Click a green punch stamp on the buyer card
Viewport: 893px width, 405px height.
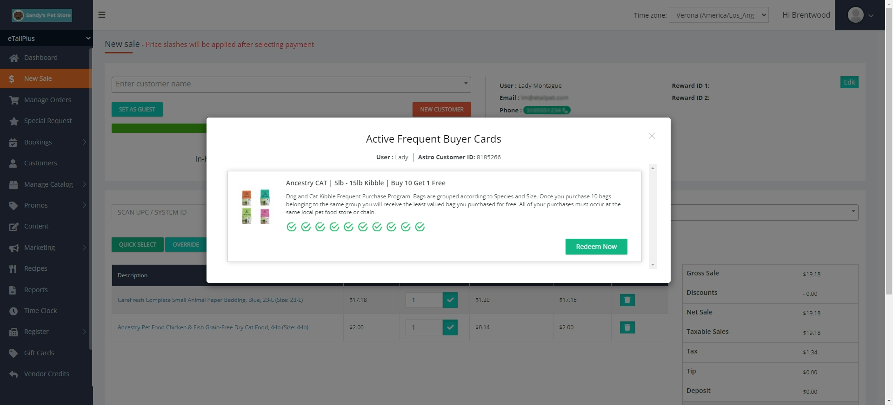pos(292,227)
